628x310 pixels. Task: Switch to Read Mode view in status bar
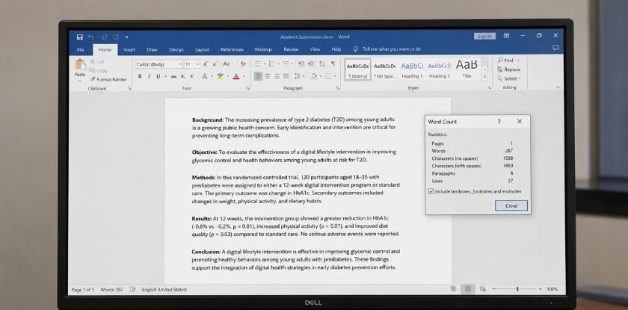453,288
